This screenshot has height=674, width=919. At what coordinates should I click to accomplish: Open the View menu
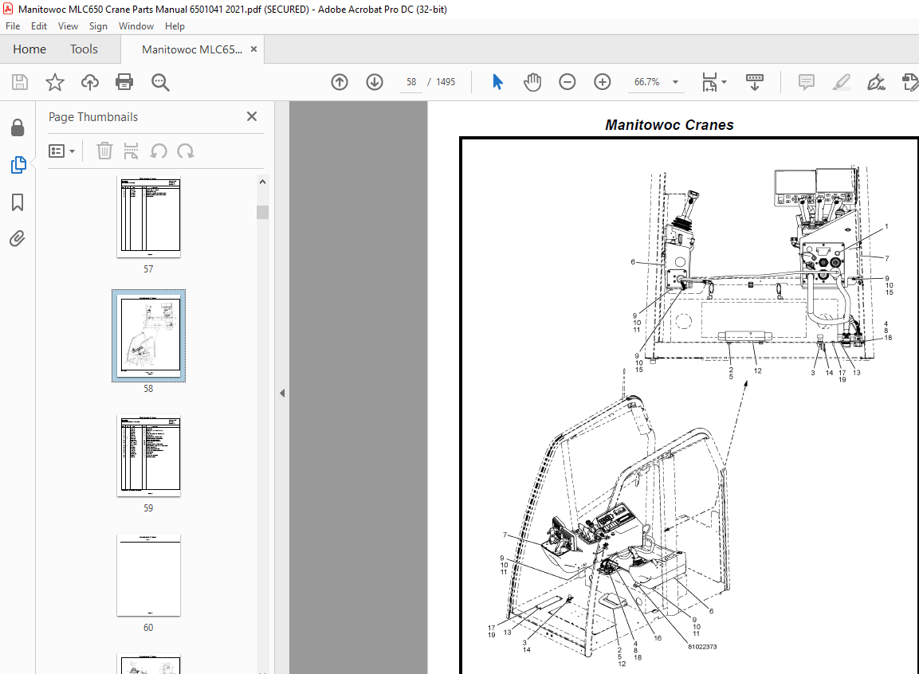pos(68,26)
